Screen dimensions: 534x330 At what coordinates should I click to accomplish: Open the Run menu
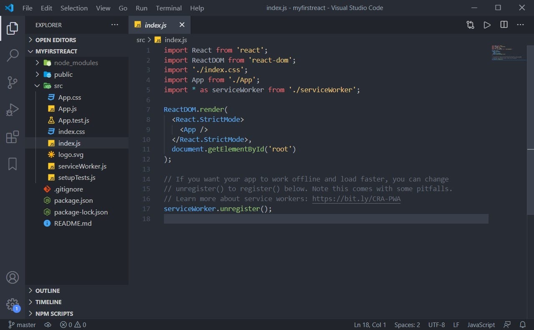[141, 8]
